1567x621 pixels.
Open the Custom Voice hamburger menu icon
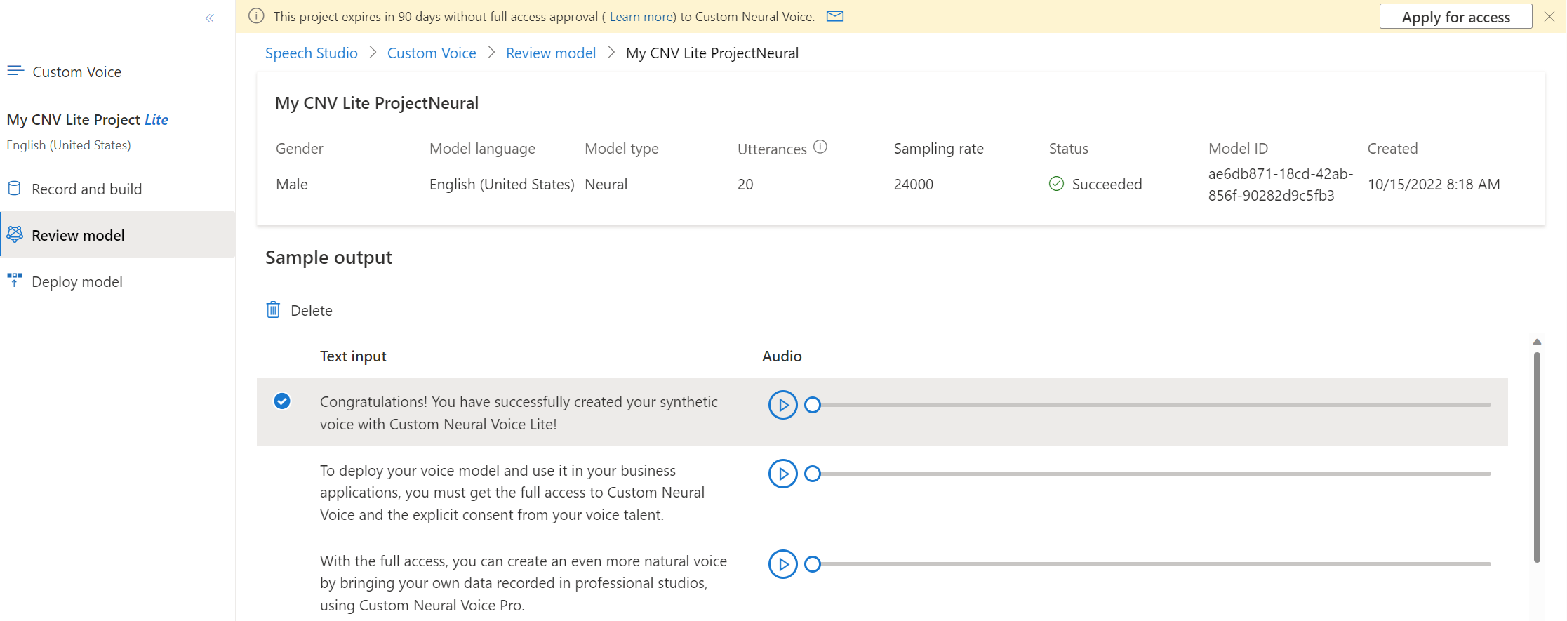click(x=15, y=71)
